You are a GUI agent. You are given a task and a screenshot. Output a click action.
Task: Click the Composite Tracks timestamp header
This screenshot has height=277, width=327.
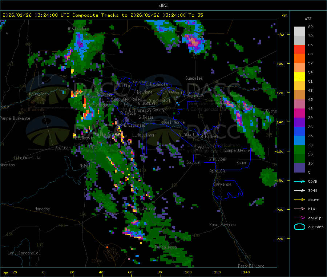(x=102, y=15)
